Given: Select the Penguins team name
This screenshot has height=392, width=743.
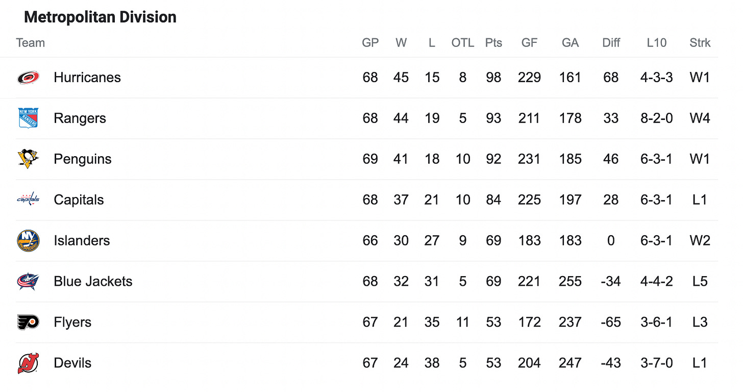Looking at the screenshot, I should [82, 159].
